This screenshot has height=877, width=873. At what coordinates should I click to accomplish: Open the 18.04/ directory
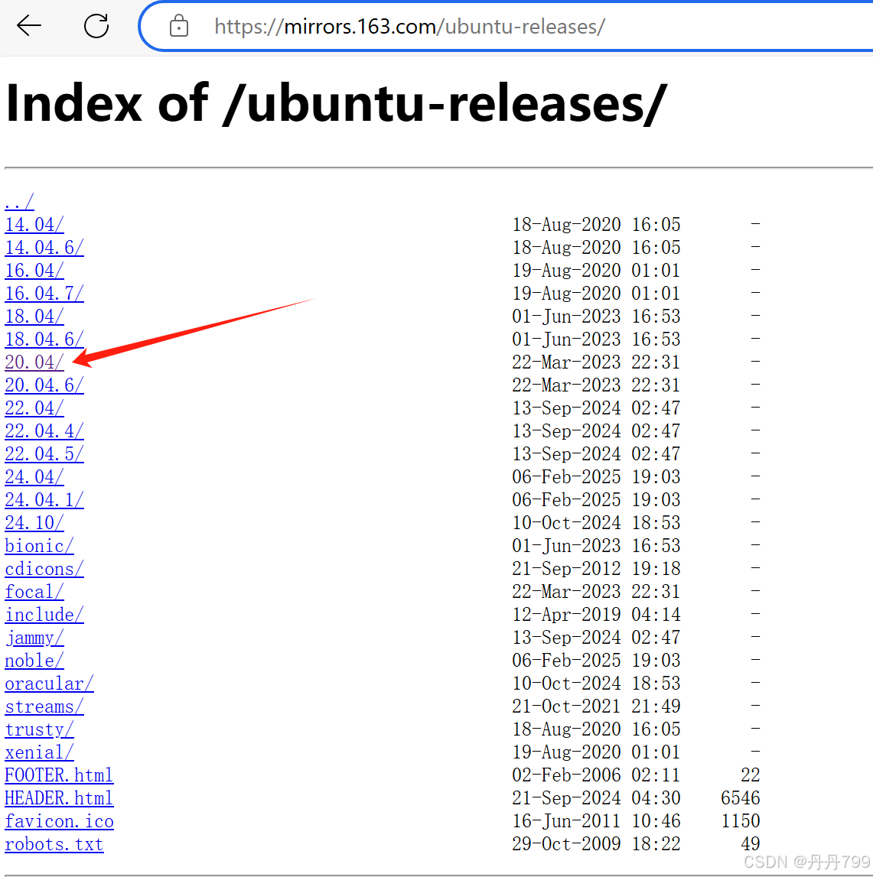coord(34,317)
